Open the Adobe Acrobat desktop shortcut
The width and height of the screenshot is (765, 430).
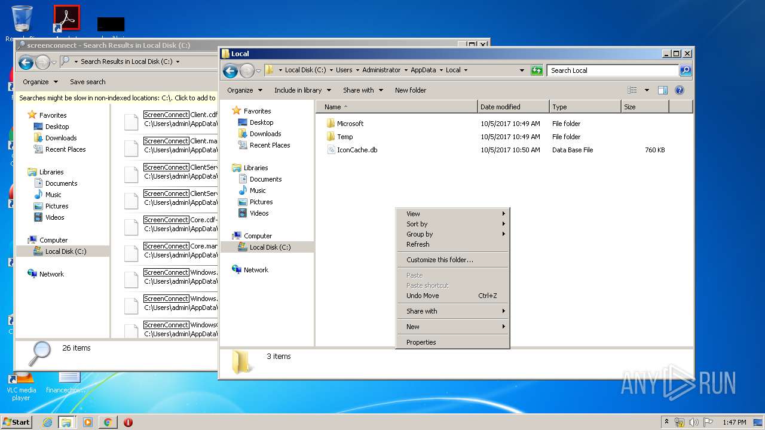click(66, 20)
